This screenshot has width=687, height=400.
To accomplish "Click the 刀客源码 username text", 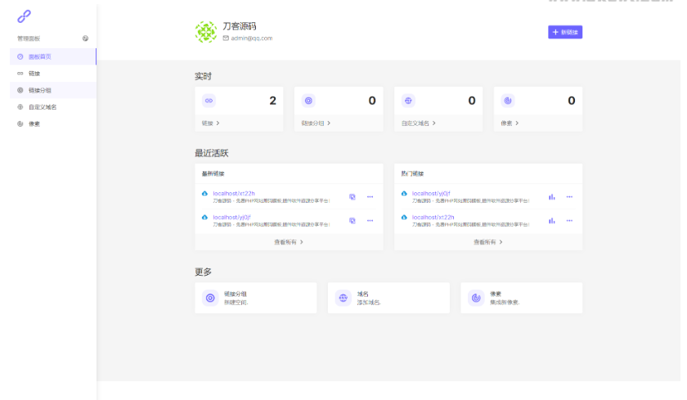I will 239,26.
